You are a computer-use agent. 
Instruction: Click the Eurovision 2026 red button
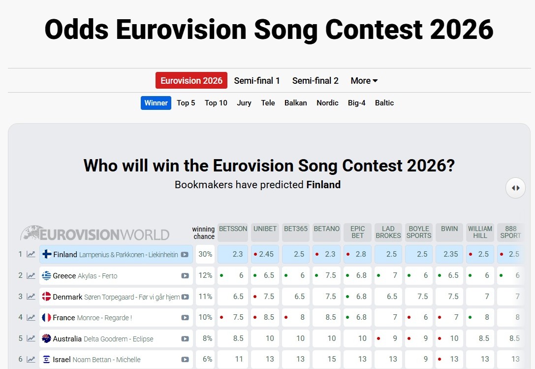[191, 81]
